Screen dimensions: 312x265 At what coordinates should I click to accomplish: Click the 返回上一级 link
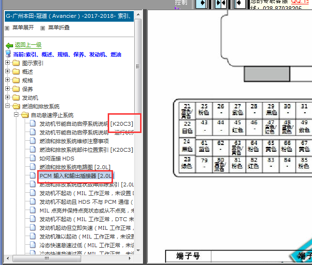coord(28,45)
